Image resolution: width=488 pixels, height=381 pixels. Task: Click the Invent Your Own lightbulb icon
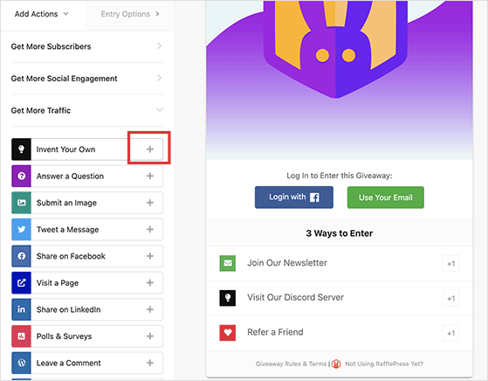pos(21,149)
